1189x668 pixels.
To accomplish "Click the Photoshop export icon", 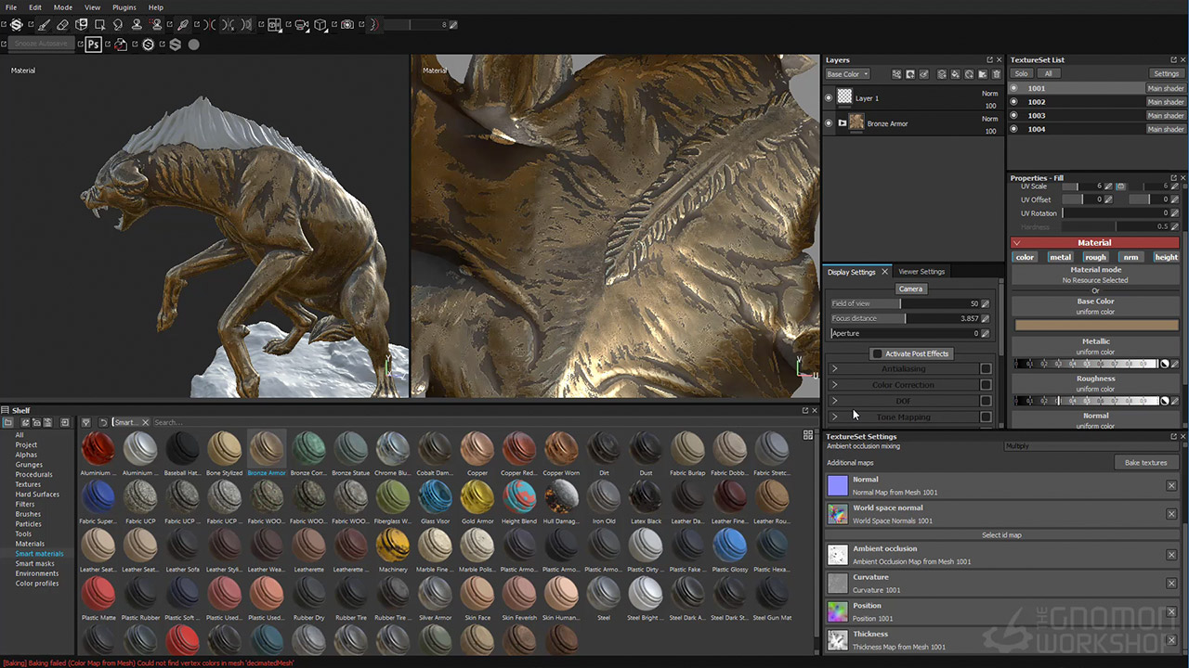I will tap(93, 45).
